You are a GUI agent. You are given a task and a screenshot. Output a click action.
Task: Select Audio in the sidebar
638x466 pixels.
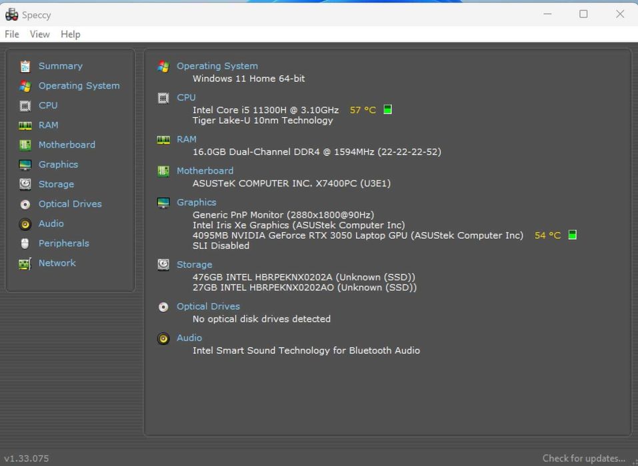click(x=51, y=224)
